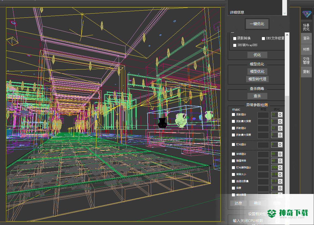Click the 模型优化 button
The width and height of the screenshot is (314, 225).
click(257, 71)
